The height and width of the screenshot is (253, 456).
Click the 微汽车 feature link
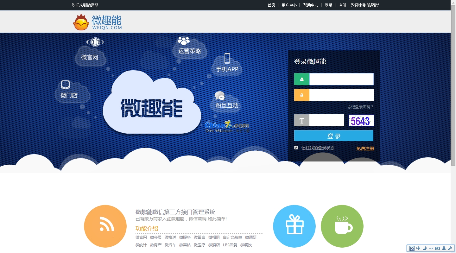(170, 245)
